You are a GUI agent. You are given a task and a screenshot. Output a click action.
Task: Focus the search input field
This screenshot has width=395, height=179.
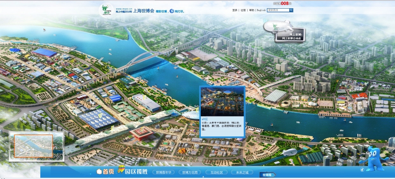coord(278,10)
